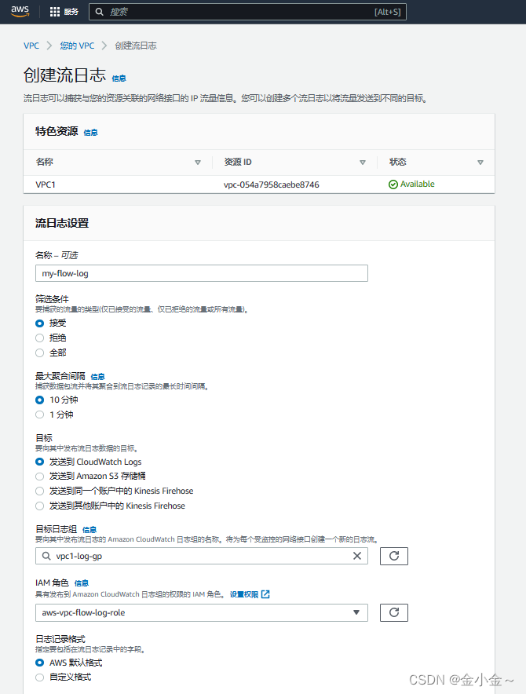Image resolution: width=526 pixels, height=694 pixels.
Task: Open the 服务 services grid menu
Action: click(64, 12)
